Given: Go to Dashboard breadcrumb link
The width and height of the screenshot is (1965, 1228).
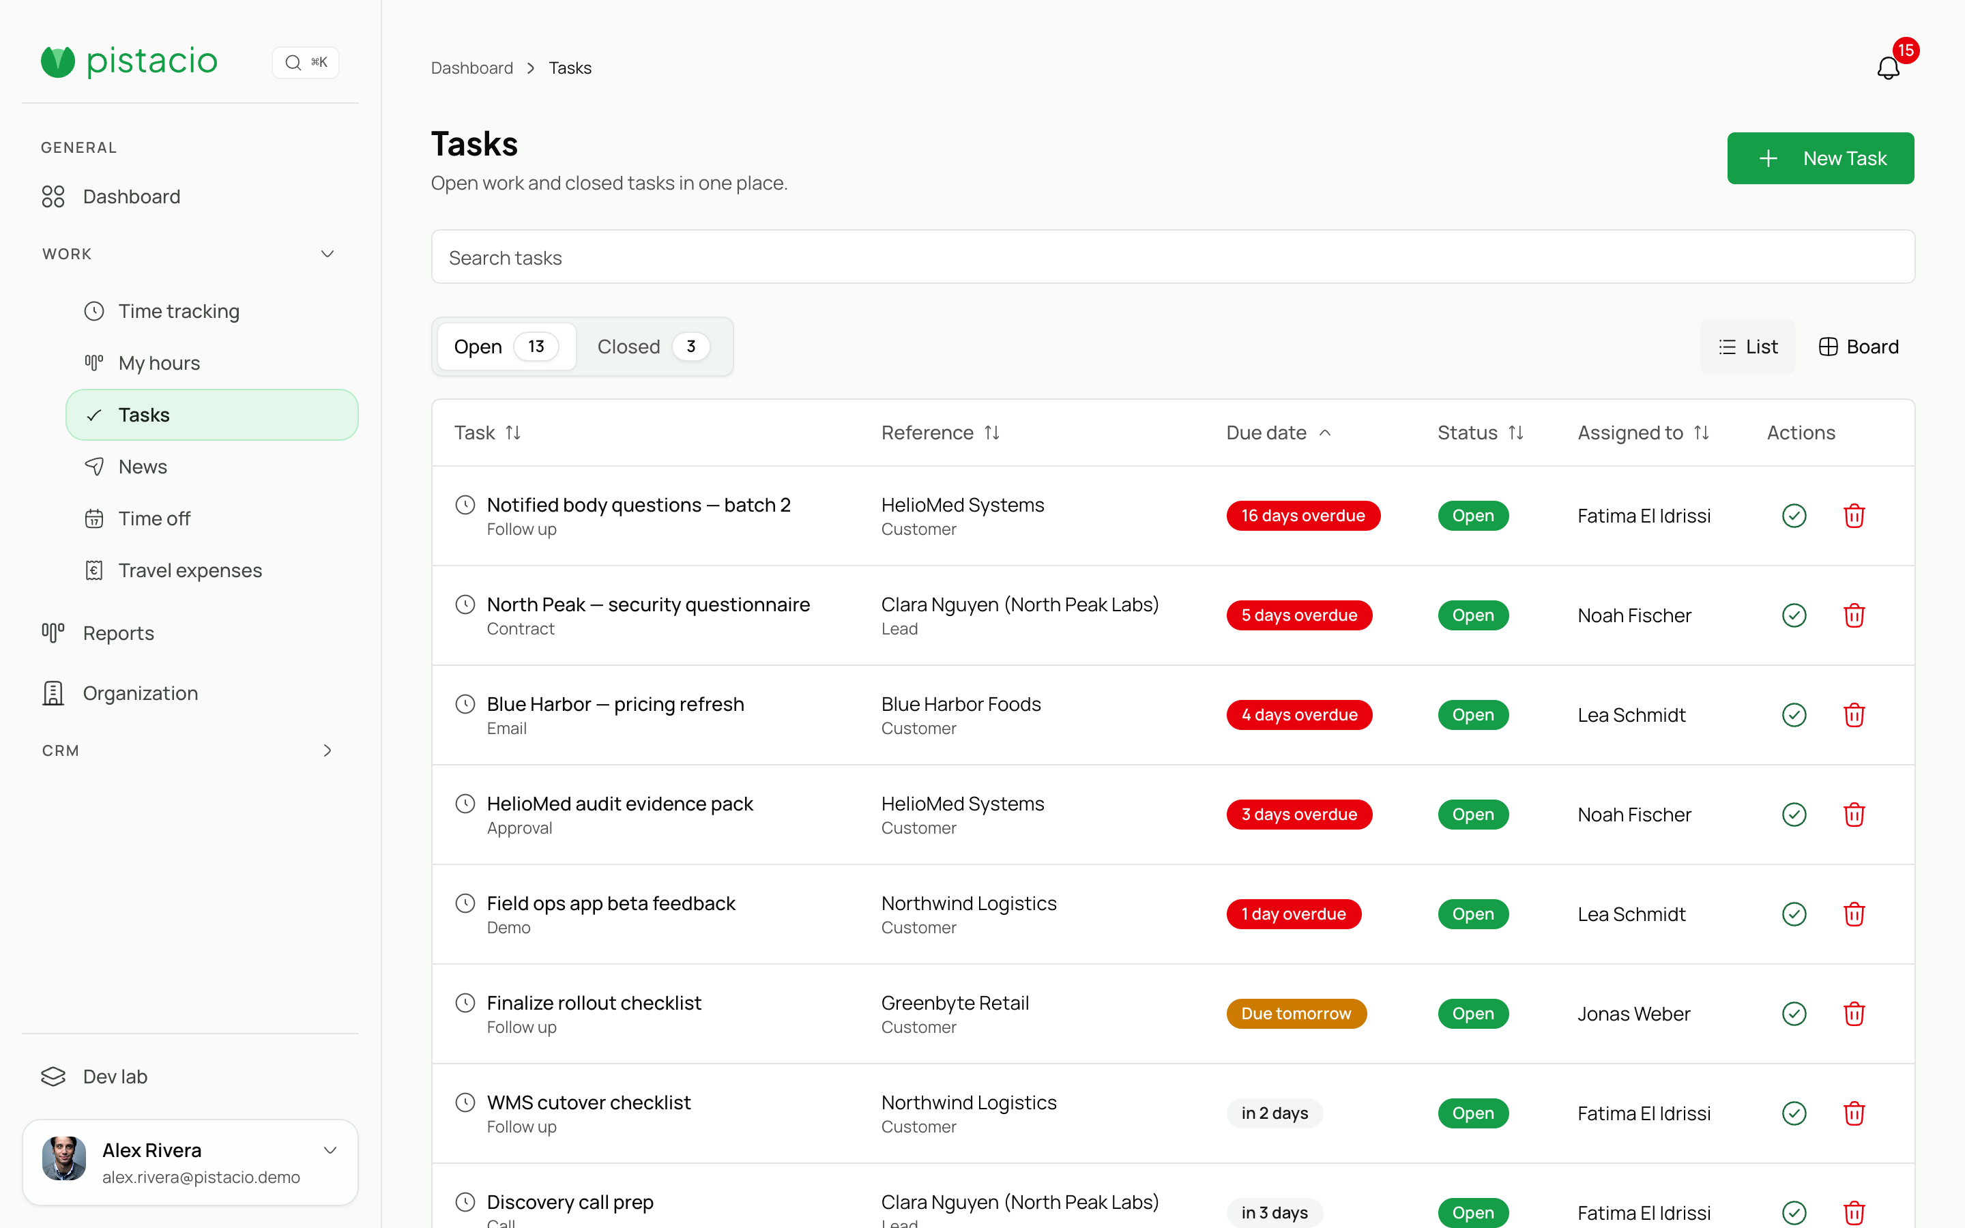Looking at the screenshot, I should (x=471, y=68).
